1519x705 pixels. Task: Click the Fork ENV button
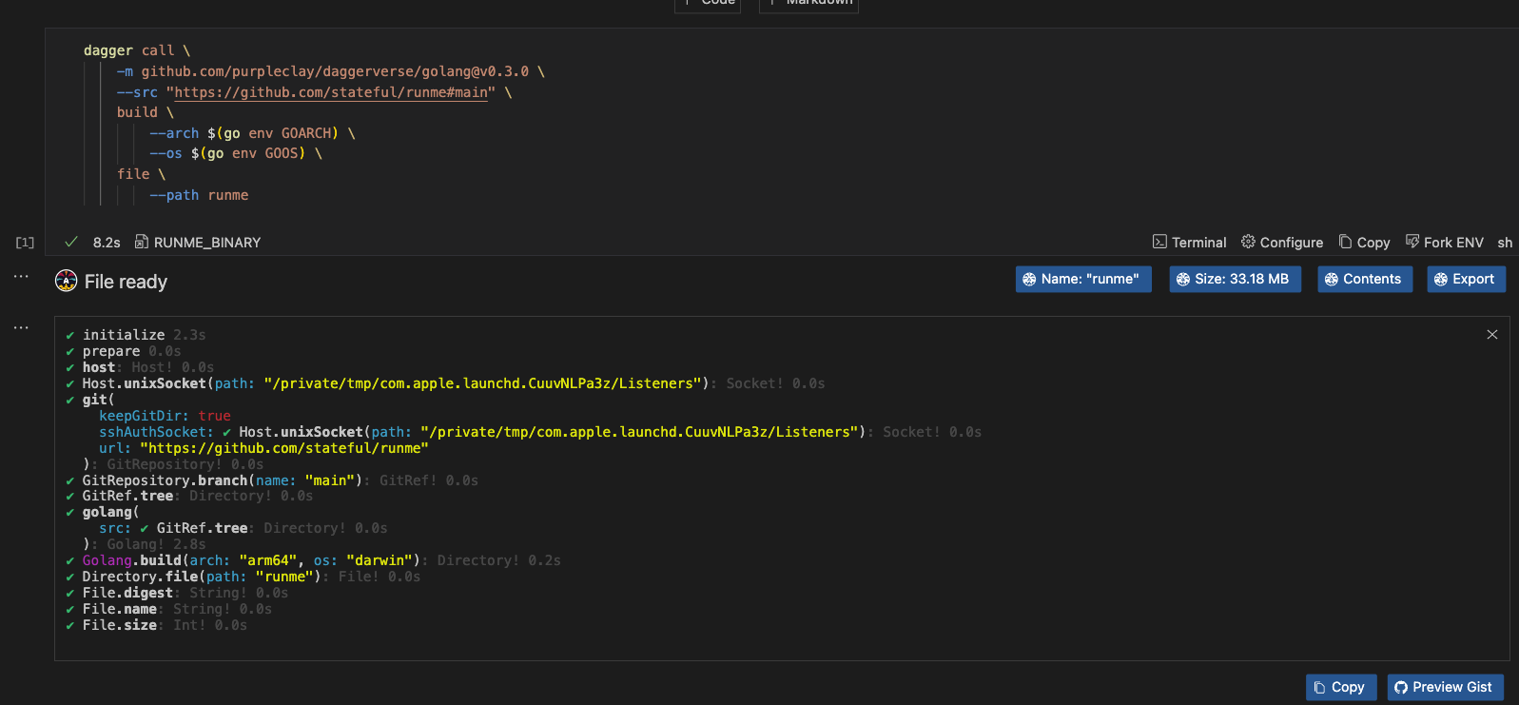tap(1444, 243)
